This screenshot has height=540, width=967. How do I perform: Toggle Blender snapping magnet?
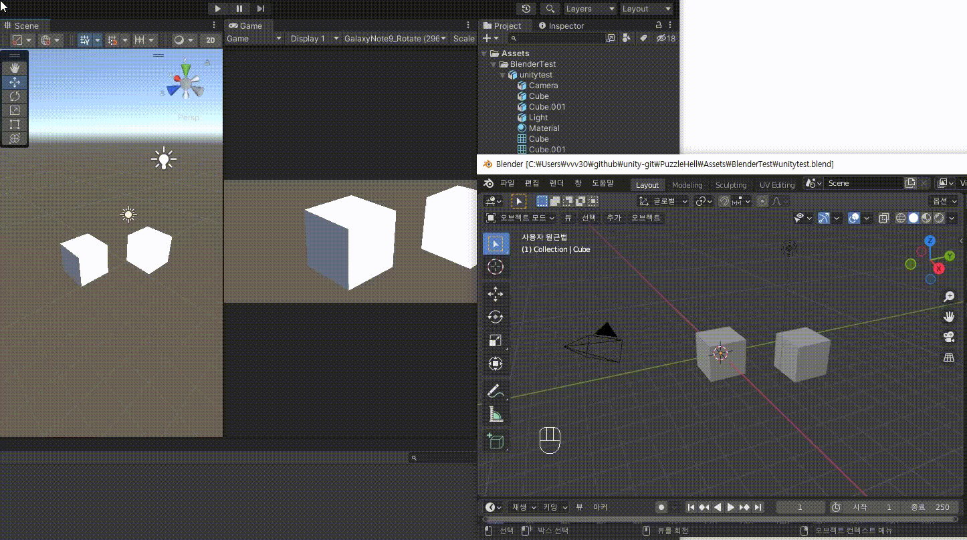point(724,201)
